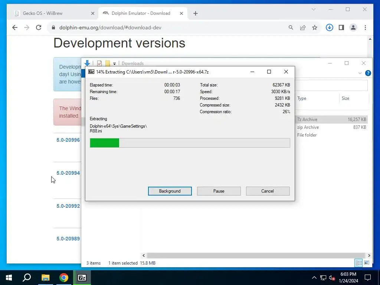The width and height of the screenshot is (380, 285).
Task: Go forward in Chrome
Action: [27, 27]
